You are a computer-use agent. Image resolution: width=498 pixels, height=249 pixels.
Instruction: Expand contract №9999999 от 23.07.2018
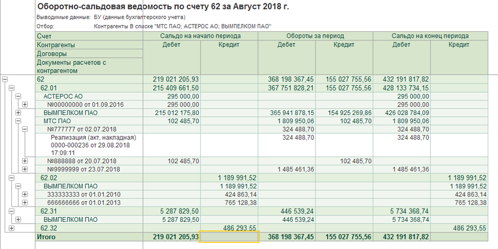coord(25,169)
